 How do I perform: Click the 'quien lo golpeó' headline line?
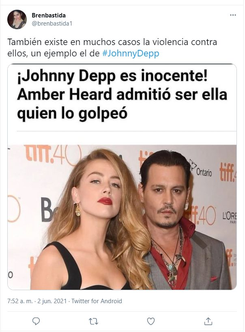[x=72, y=114]
